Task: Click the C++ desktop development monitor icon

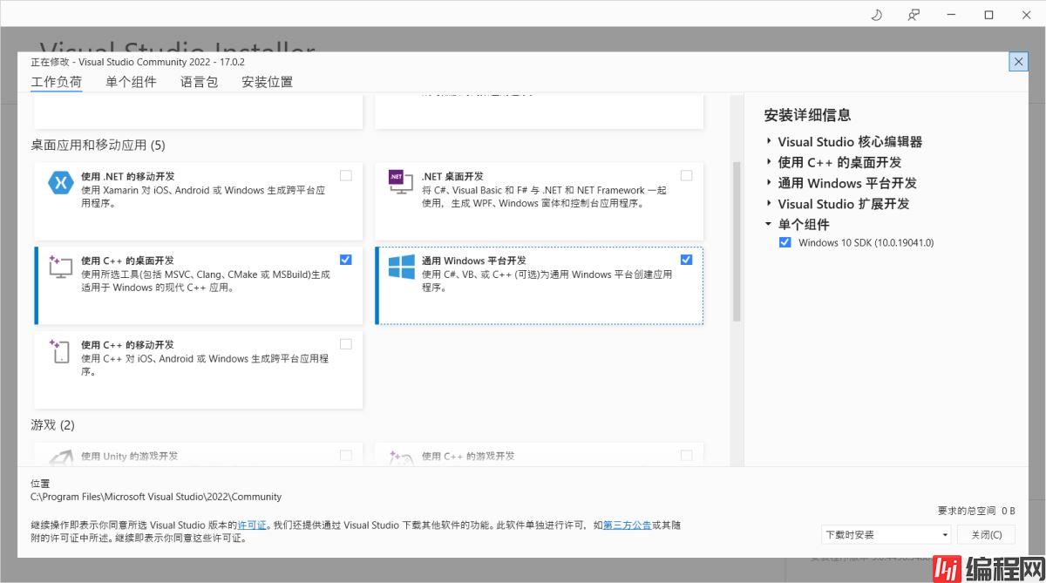Action: 60,267
